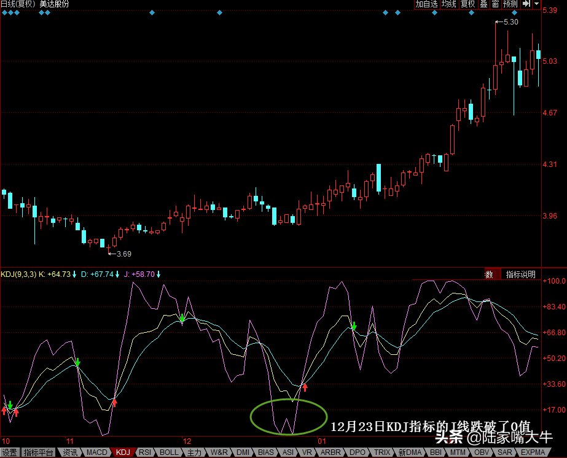
Task: Switch to the MTM indicator tab
Action: [458, 452]
